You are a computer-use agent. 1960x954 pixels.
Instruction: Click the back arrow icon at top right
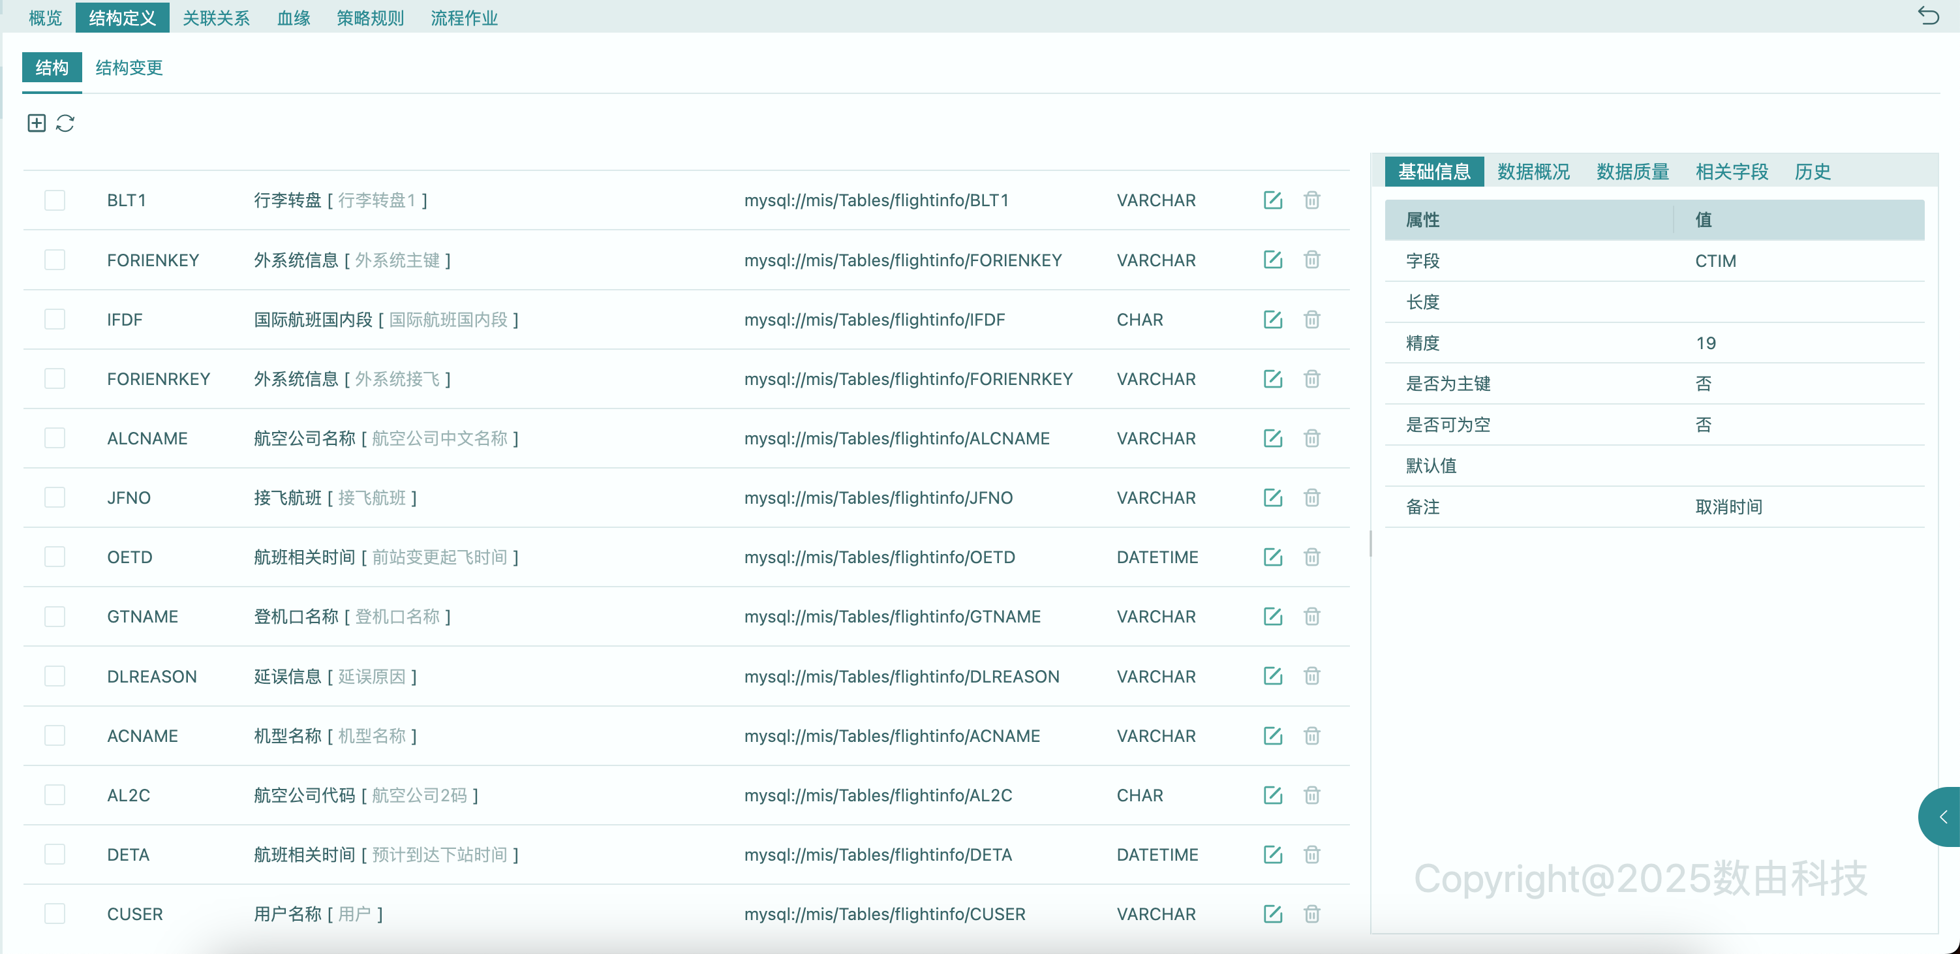[1928, 15]
